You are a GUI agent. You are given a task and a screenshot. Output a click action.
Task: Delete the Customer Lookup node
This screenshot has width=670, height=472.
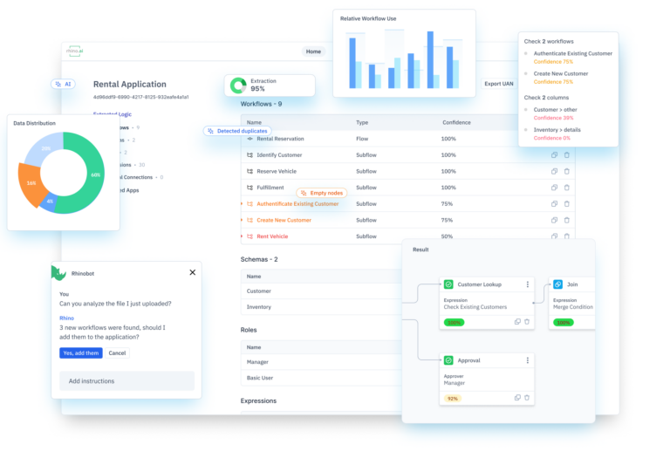[527, 322]
